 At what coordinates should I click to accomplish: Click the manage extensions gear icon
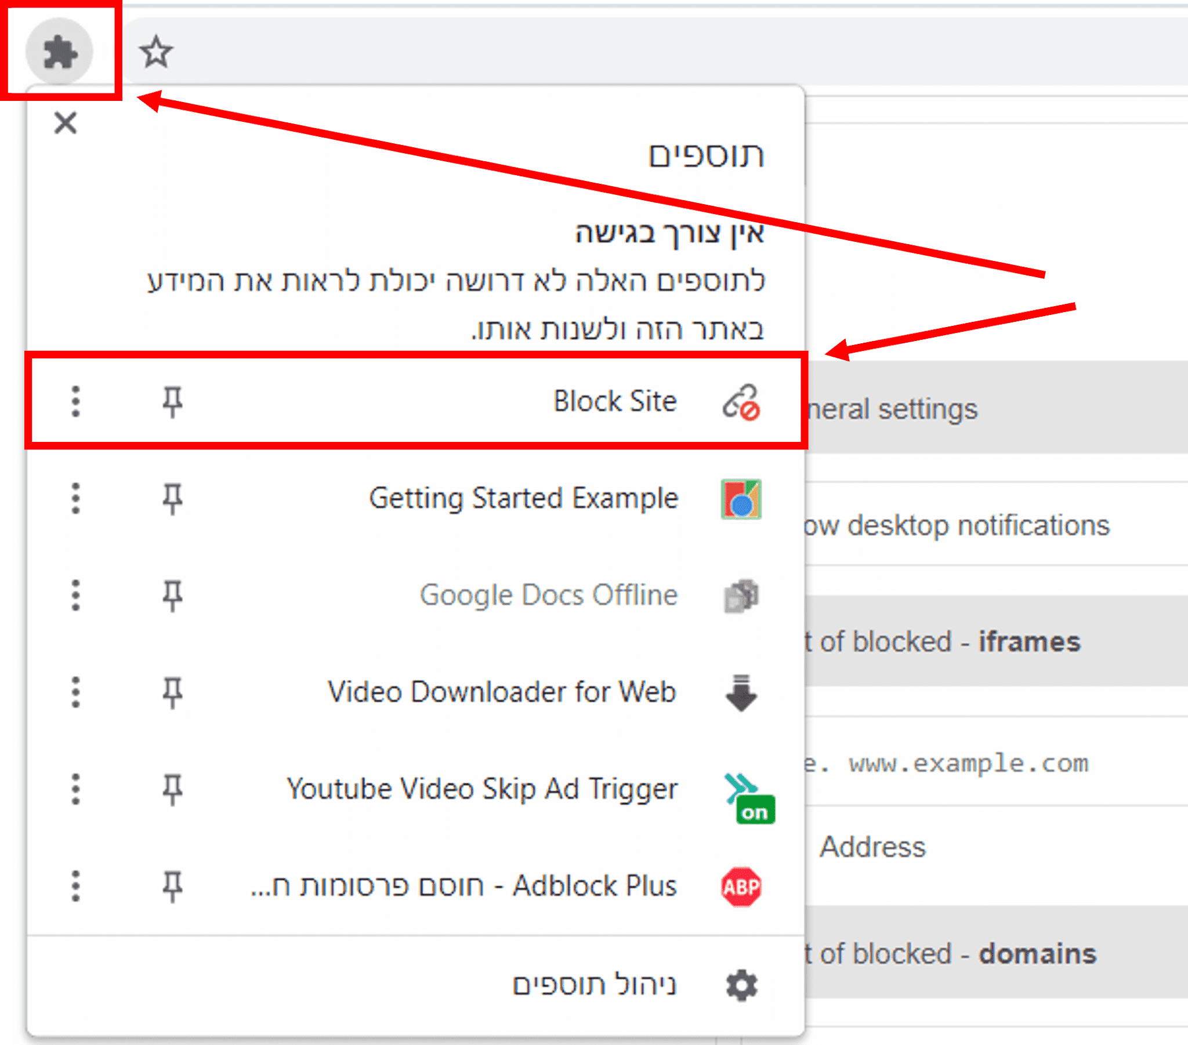coord(741,985)
